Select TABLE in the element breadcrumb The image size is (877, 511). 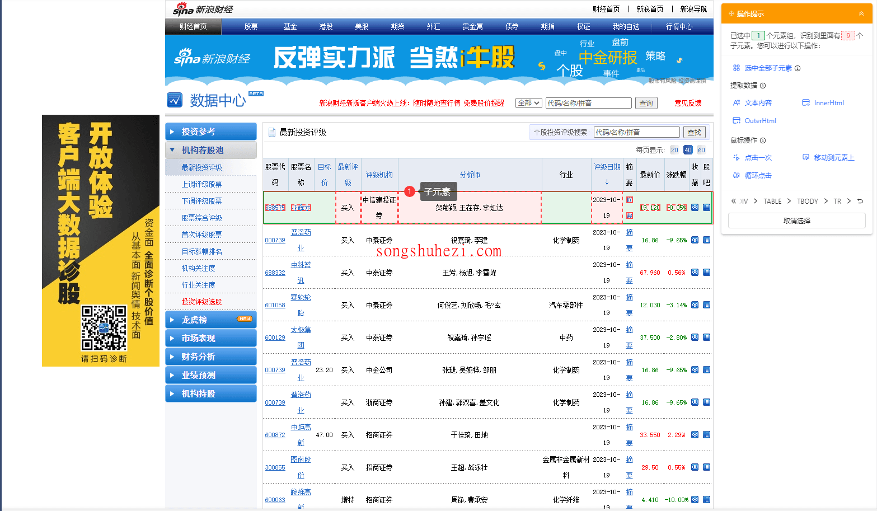pyautogui.click(x=772, y=201)
